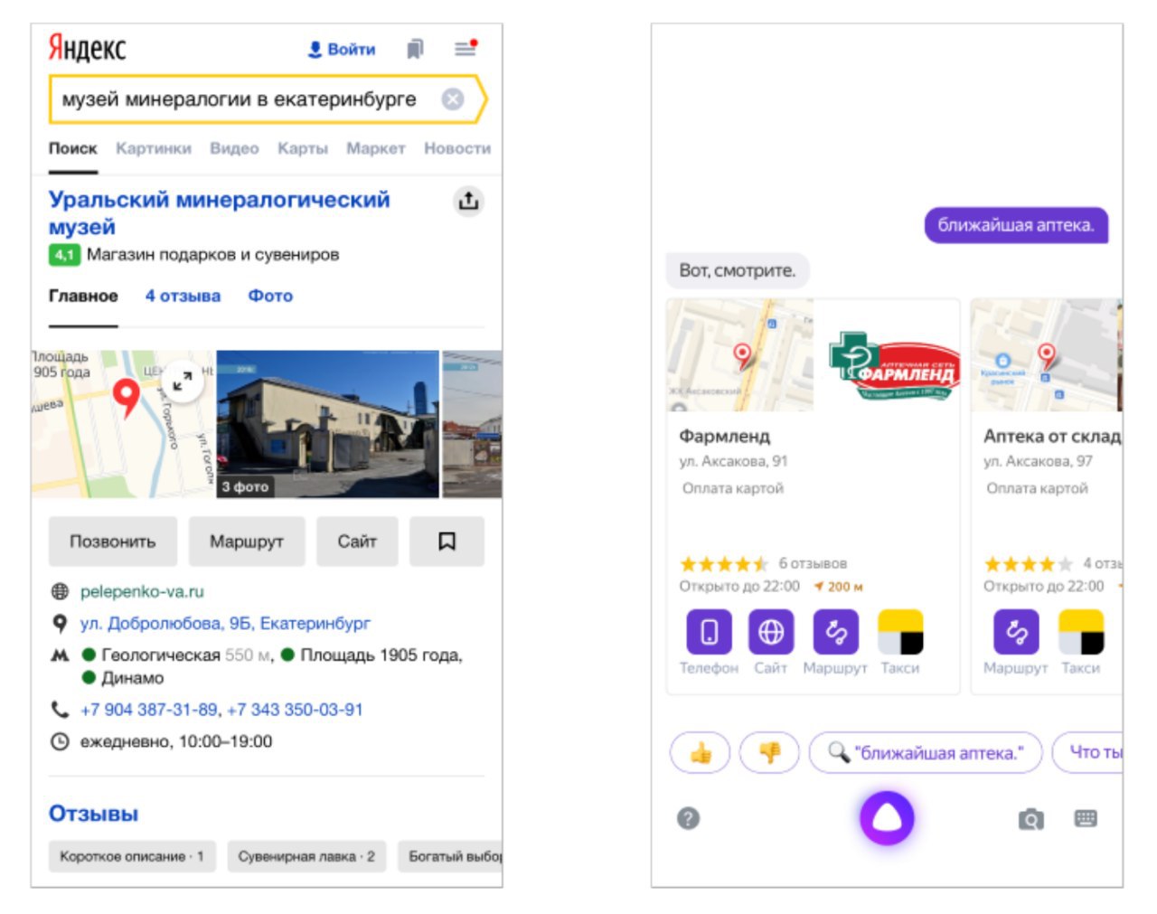Call the number +7 904 387-31-89

[149, 710]
